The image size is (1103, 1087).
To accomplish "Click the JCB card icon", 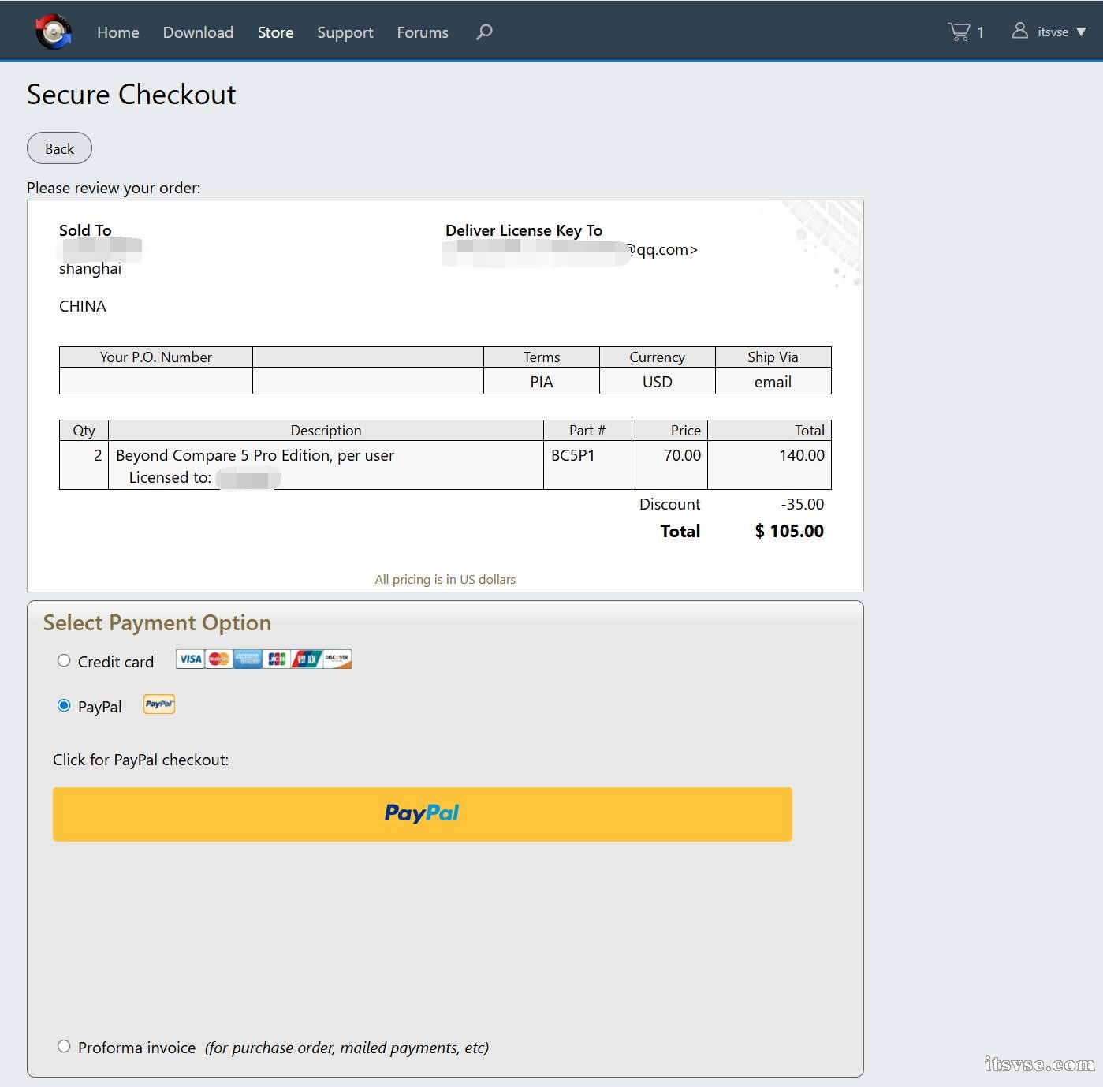I will pyautogui.click(x=277, y=659).
